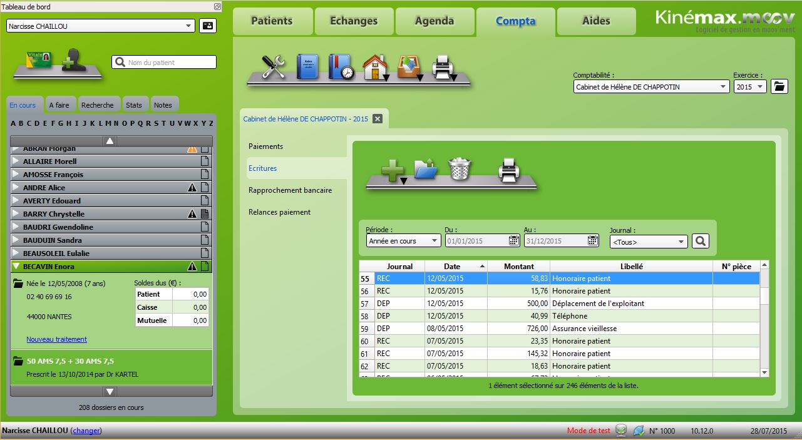Screen dimensions: 802x440
Task: Open the Journal <Tous> dropdown
Action: 649,242
